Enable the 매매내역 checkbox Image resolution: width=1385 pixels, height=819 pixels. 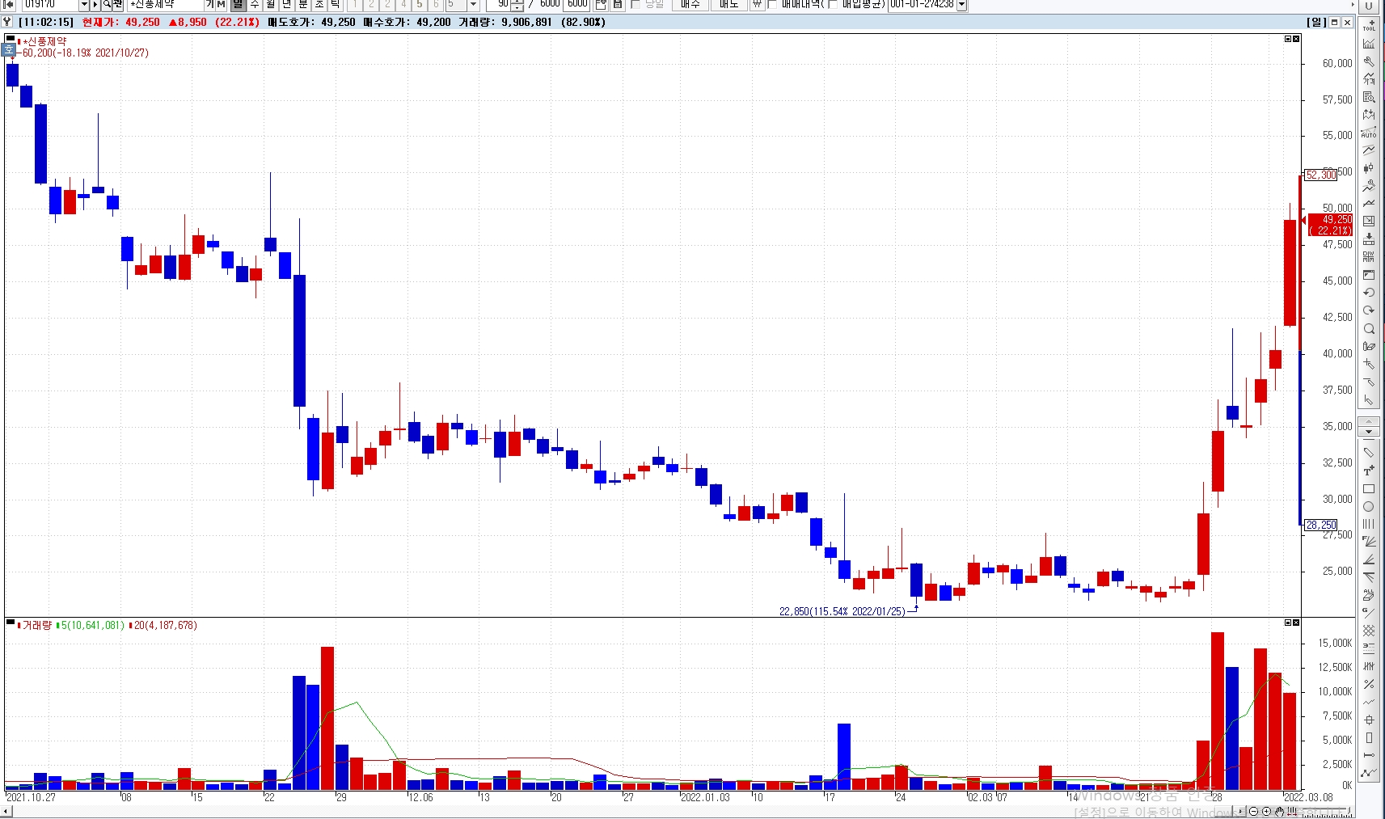(771, 5)
